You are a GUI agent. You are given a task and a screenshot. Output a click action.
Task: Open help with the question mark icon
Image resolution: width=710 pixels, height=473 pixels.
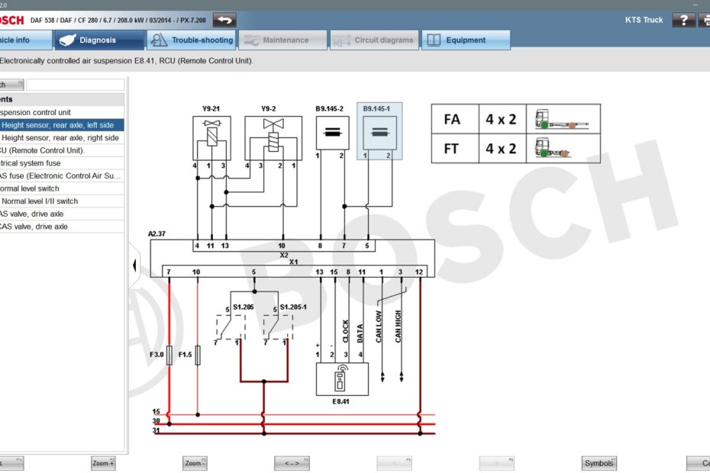[683, 20]
